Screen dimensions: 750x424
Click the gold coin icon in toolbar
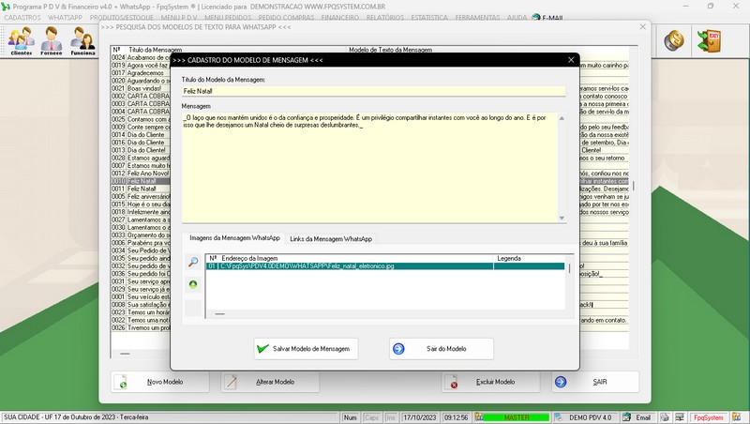pyautogui.click(x=674, y=40)
